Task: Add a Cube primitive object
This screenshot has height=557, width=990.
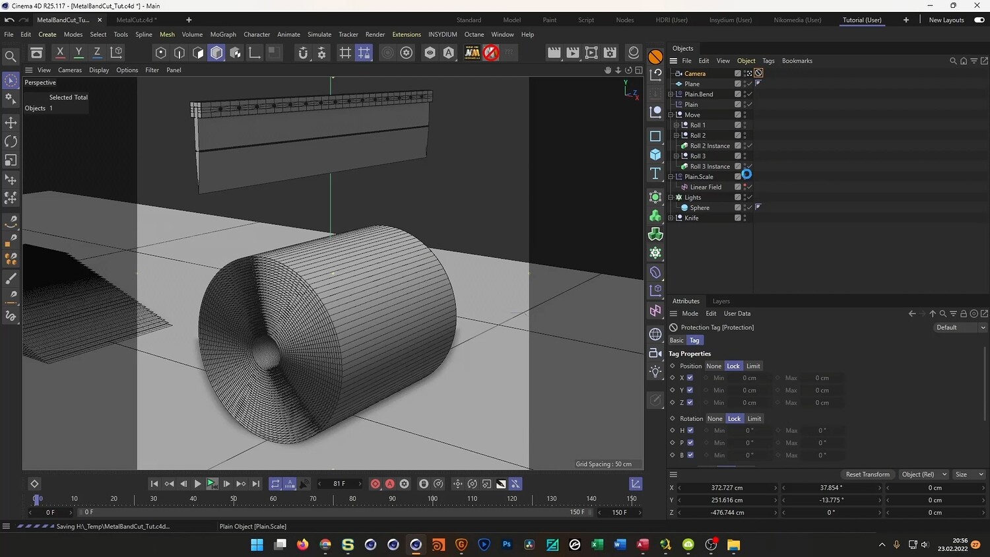Action: click(x=655, y=154)
